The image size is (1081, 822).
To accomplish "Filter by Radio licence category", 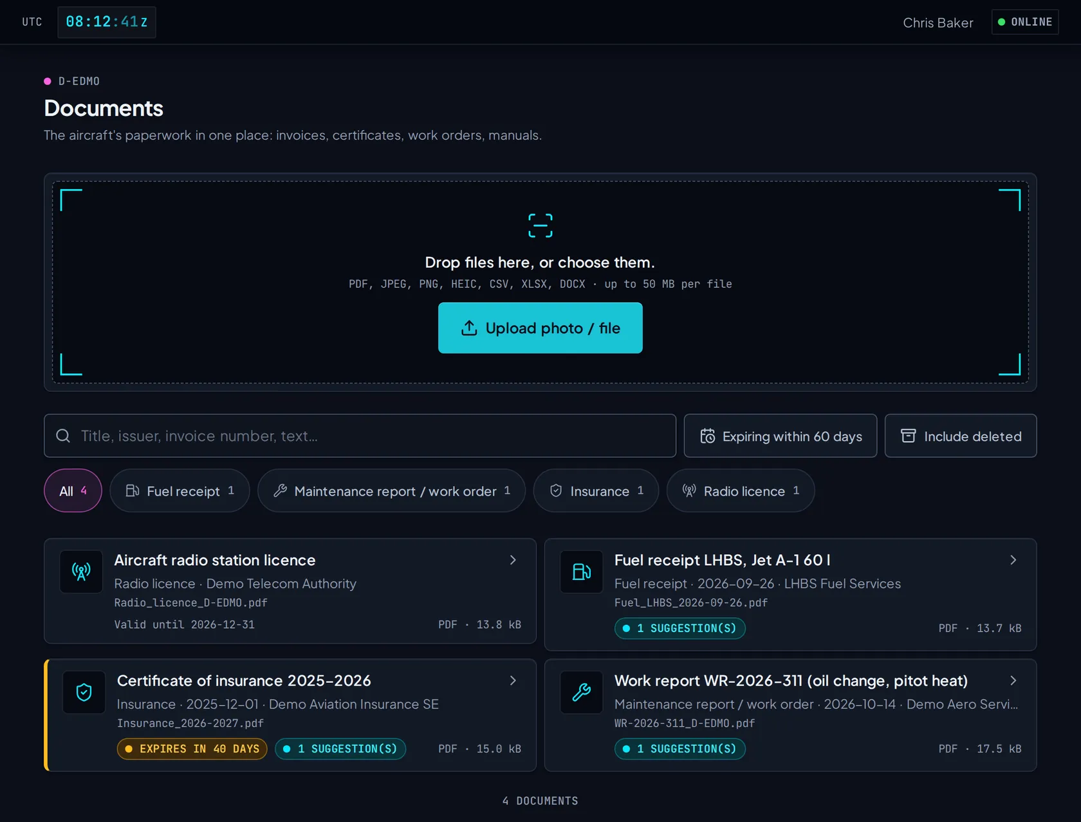I will coord(741,490).
